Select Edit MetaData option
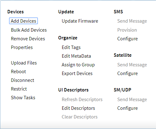 (76, 56)
